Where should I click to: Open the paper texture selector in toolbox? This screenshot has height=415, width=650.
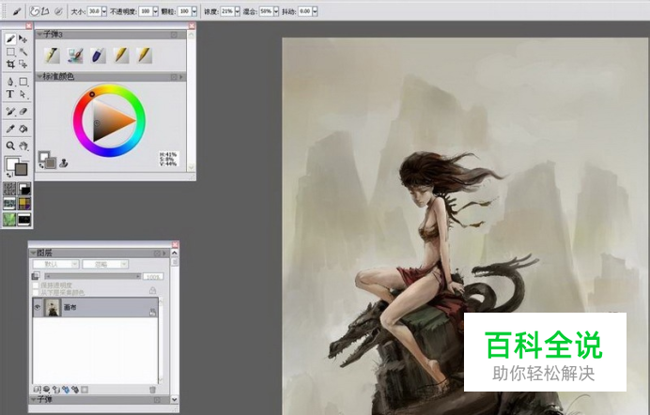click(x=9, y=189)
